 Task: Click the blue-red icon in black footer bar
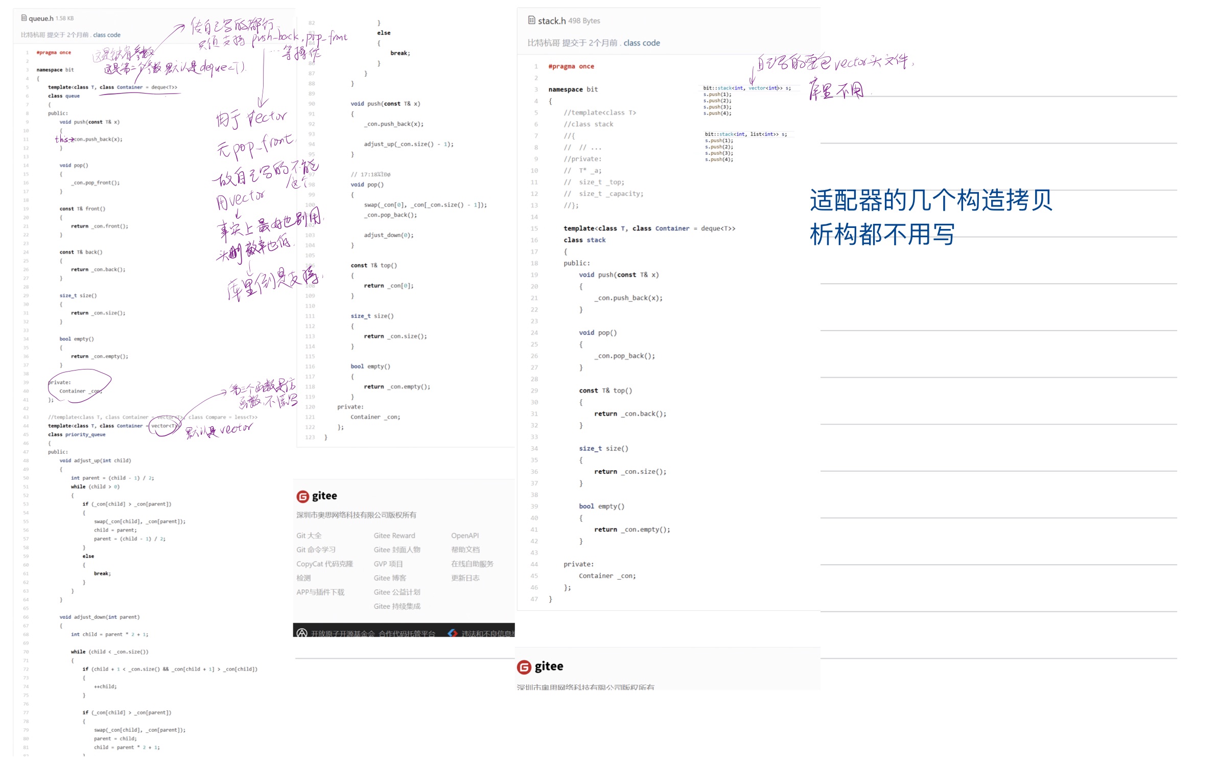(452, 633)
